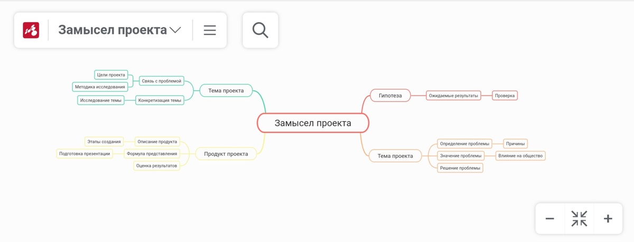Select the "Гипотеза" node
The width and height of the screenshot is (634, 242).
(x=390, y=96)
